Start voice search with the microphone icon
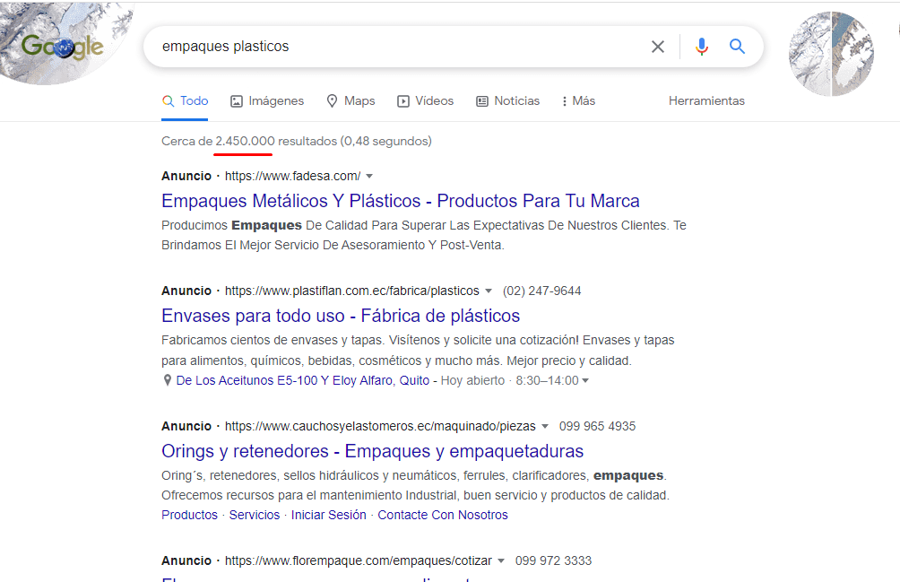Viewport: 900px width, 582px height. (701, 47)
